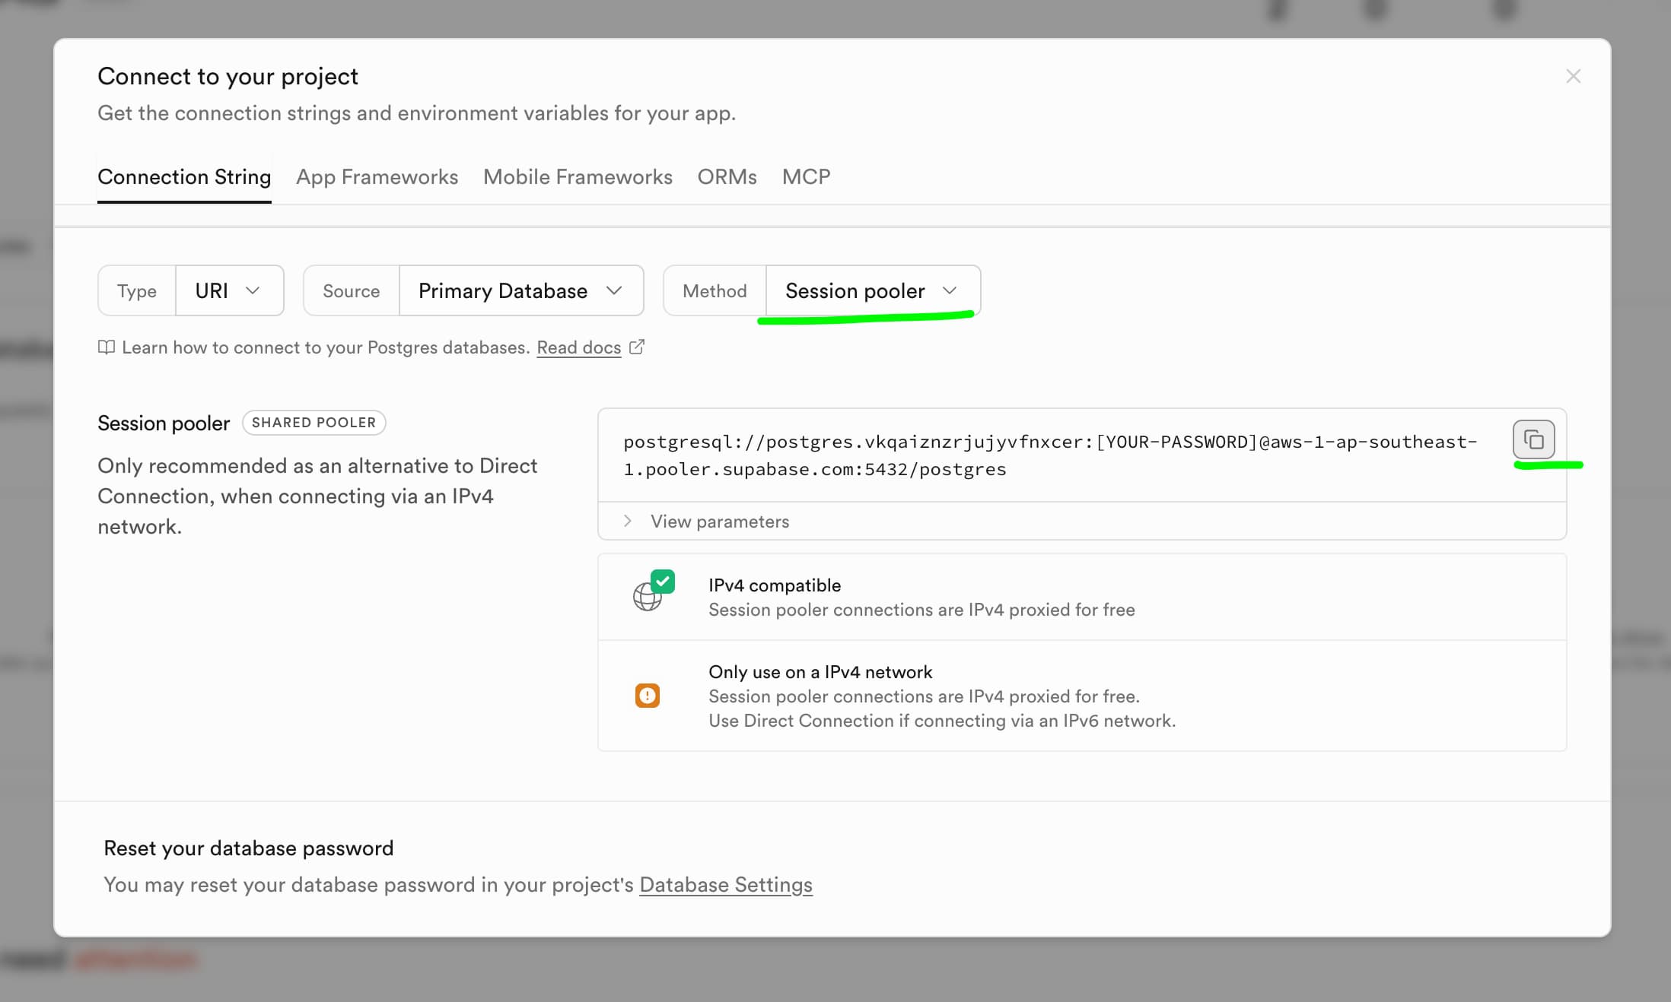Click the external link icon beside Read docs

pyautogui.click(x=637, y=347)
